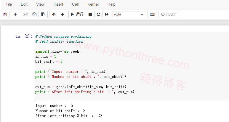Open the command palette keyboard icon

(x=152, y=15)
